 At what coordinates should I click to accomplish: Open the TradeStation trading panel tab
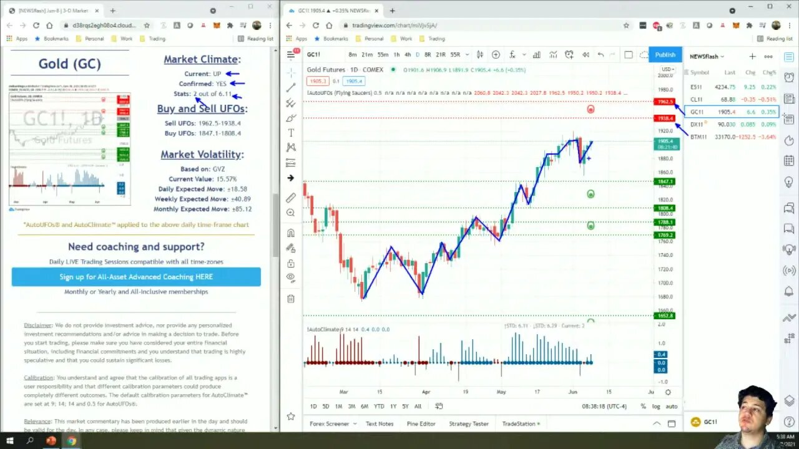(x=521, y=423)
